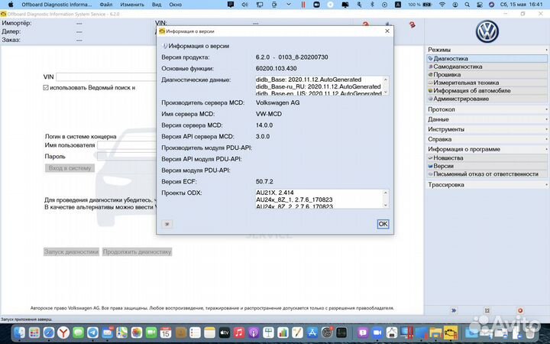Open System Preferences gear in the Dock
The height and width of the screenshot is (344, 550).
tap(327, 332)
